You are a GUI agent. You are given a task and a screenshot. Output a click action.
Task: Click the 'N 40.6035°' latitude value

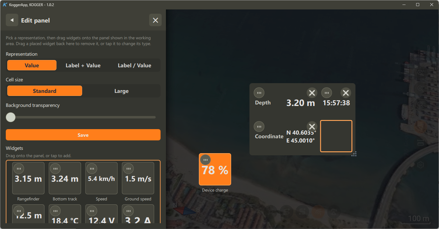pyautogui.click(x=301, y=133)
